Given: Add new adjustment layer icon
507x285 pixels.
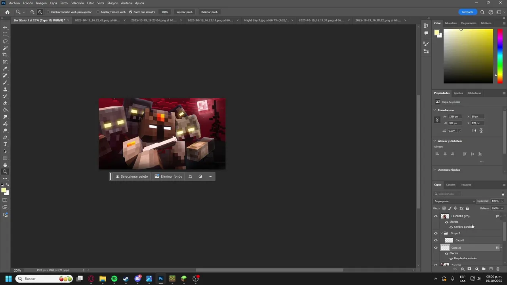Looking at the screenshot, I should [x=477, y=269].
